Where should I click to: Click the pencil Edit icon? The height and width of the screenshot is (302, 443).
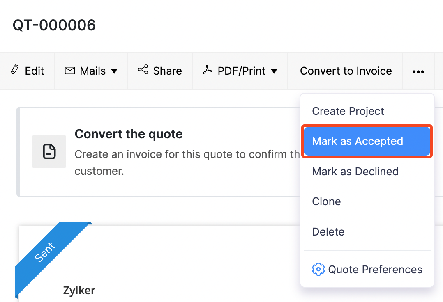(x=15, y=70)
